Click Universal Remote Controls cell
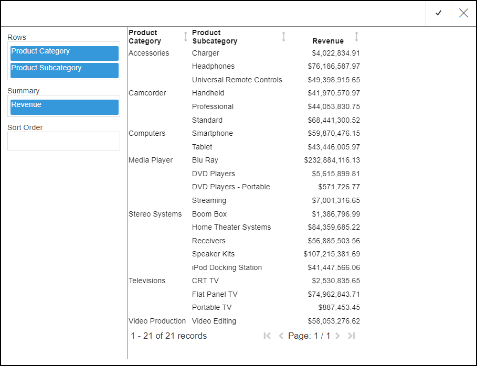477x366 pixels. pyautogui.click(x=237, y=80)
